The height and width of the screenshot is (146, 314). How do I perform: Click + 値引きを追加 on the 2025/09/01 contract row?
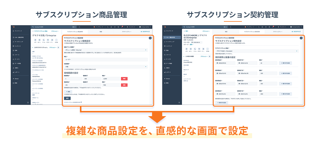[285, 63]
